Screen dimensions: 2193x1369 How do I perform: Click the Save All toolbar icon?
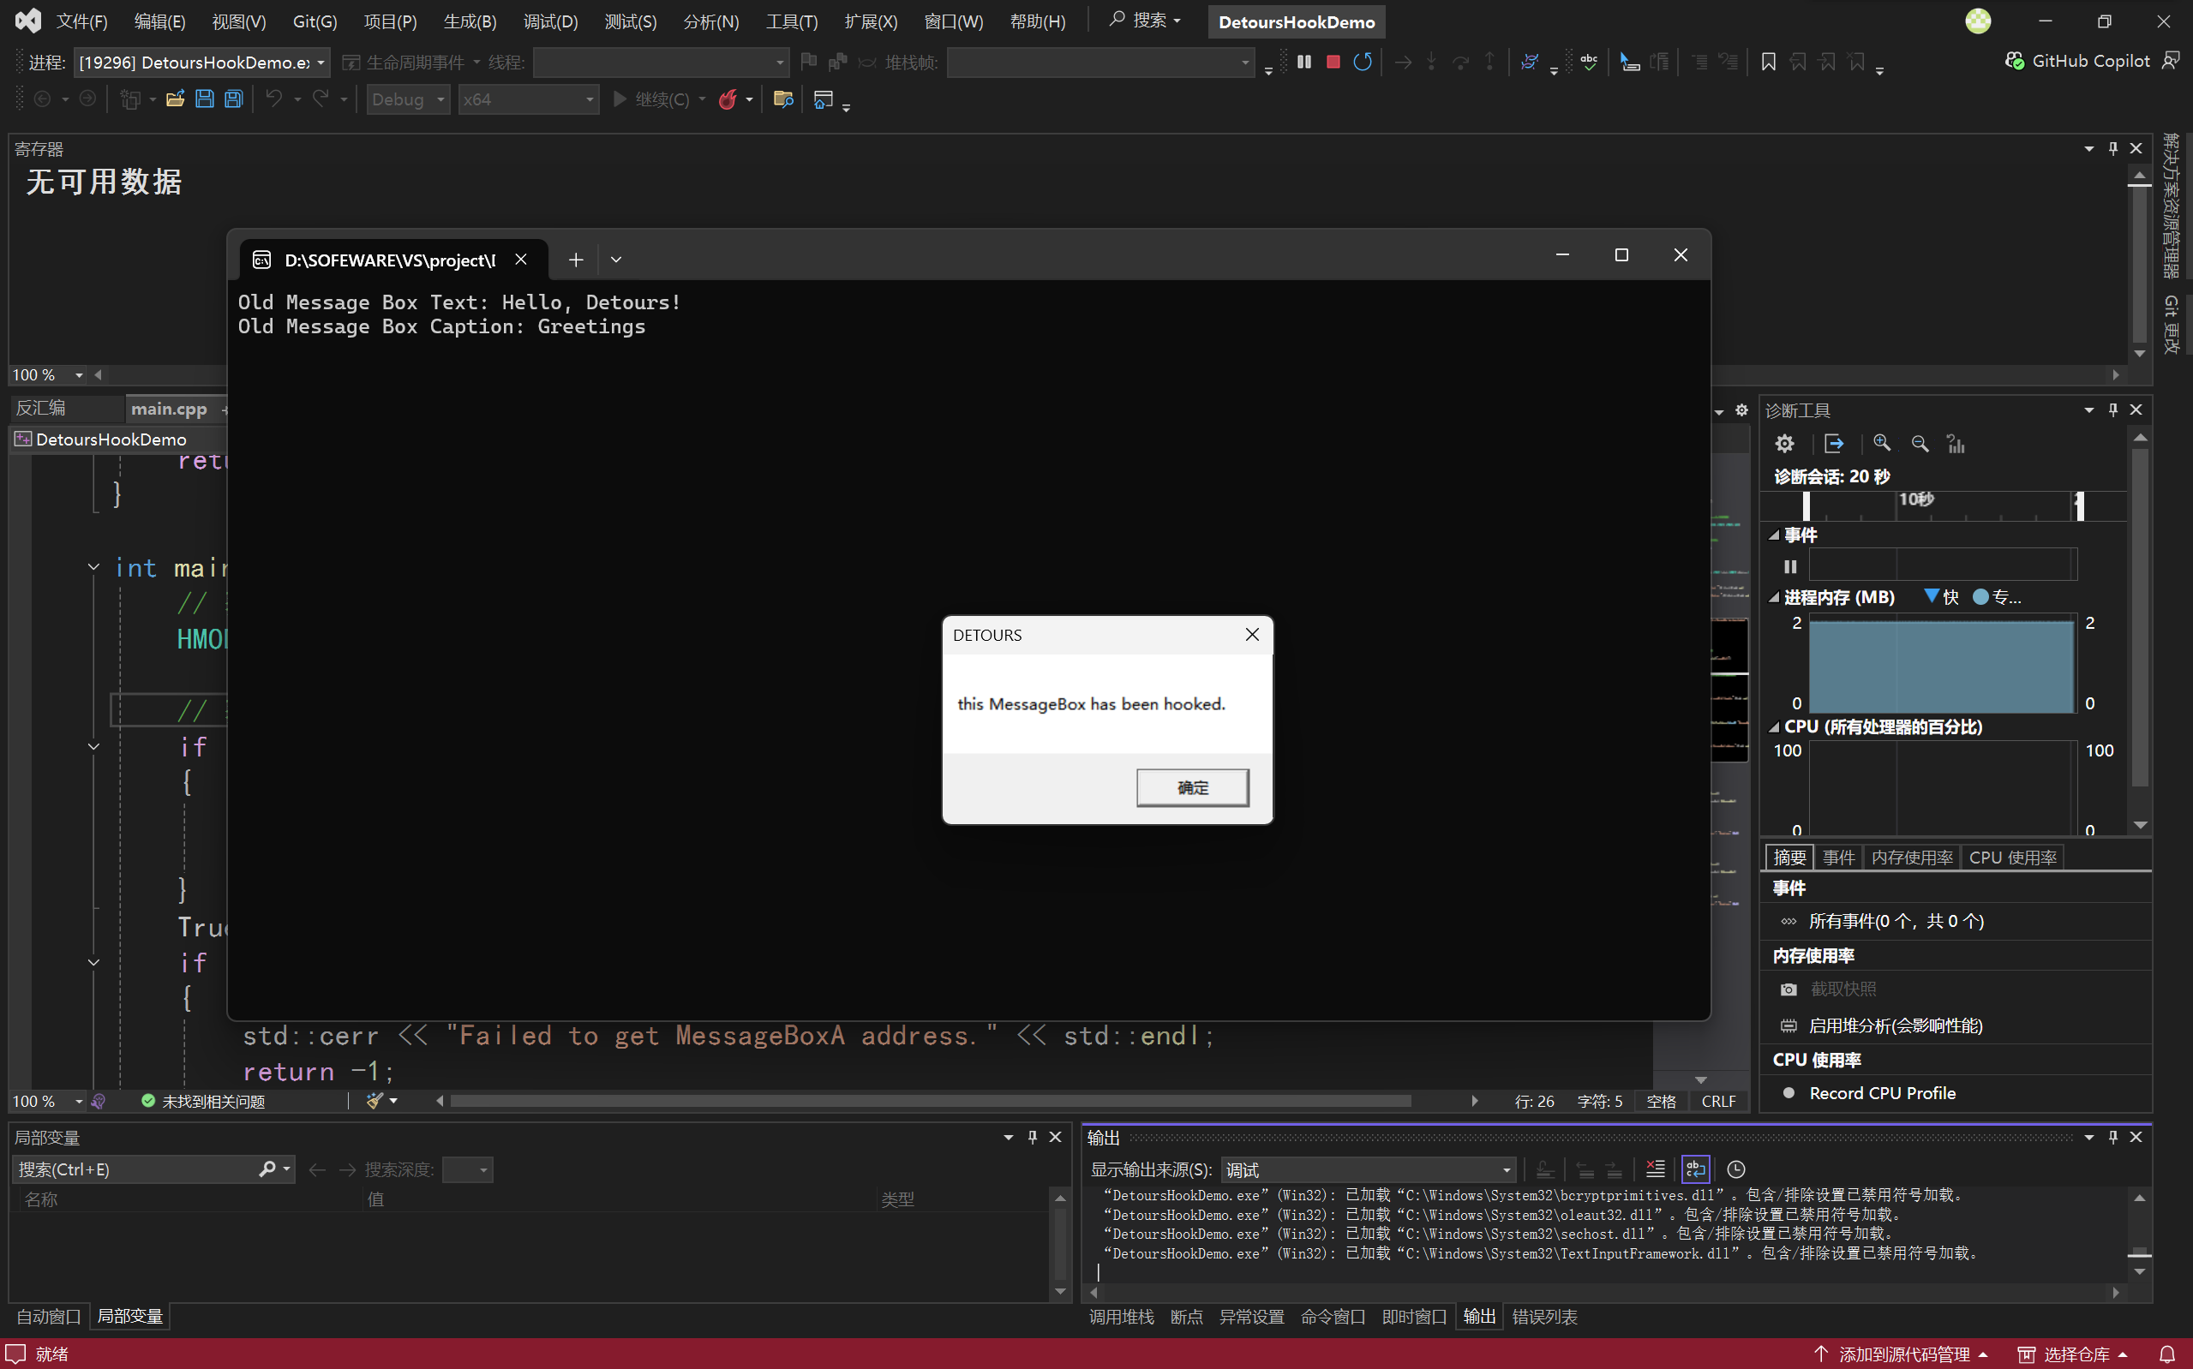(234, 99)
